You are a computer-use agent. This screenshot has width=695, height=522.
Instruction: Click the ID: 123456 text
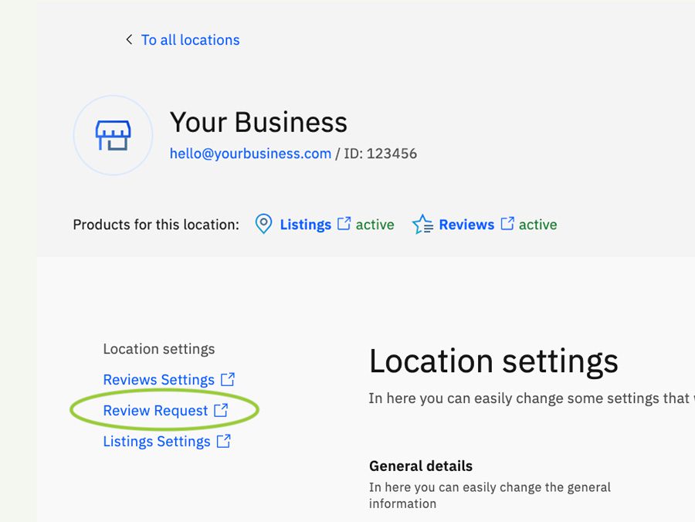pos(380,154)
